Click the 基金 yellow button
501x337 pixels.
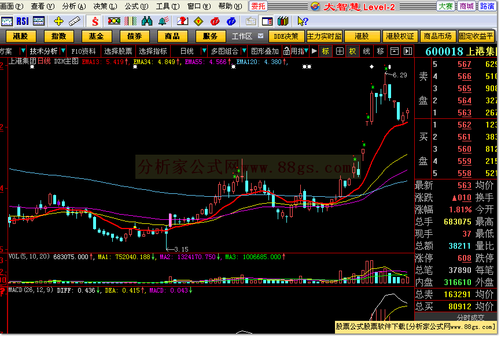click(x=97, y=36)
